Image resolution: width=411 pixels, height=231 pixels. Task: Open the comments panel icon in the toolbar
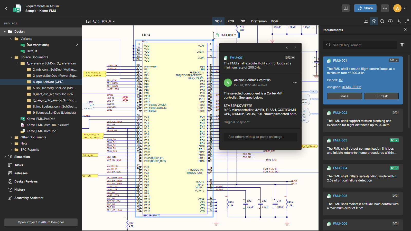click(366, 21)
